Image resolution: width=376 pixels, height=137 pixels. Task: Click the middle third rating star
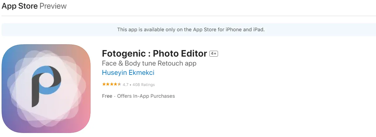[x=112, y=84]
